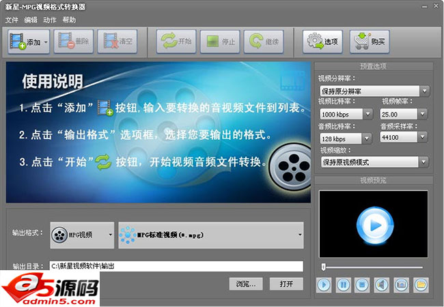Click the video preview seek slider

click(372, 267)
